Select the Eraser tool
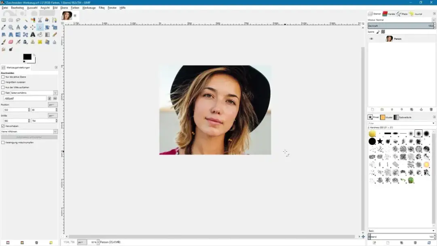 [11, 42]
